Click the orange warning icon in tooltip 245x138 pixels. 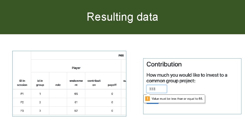(x=148, y=98)
